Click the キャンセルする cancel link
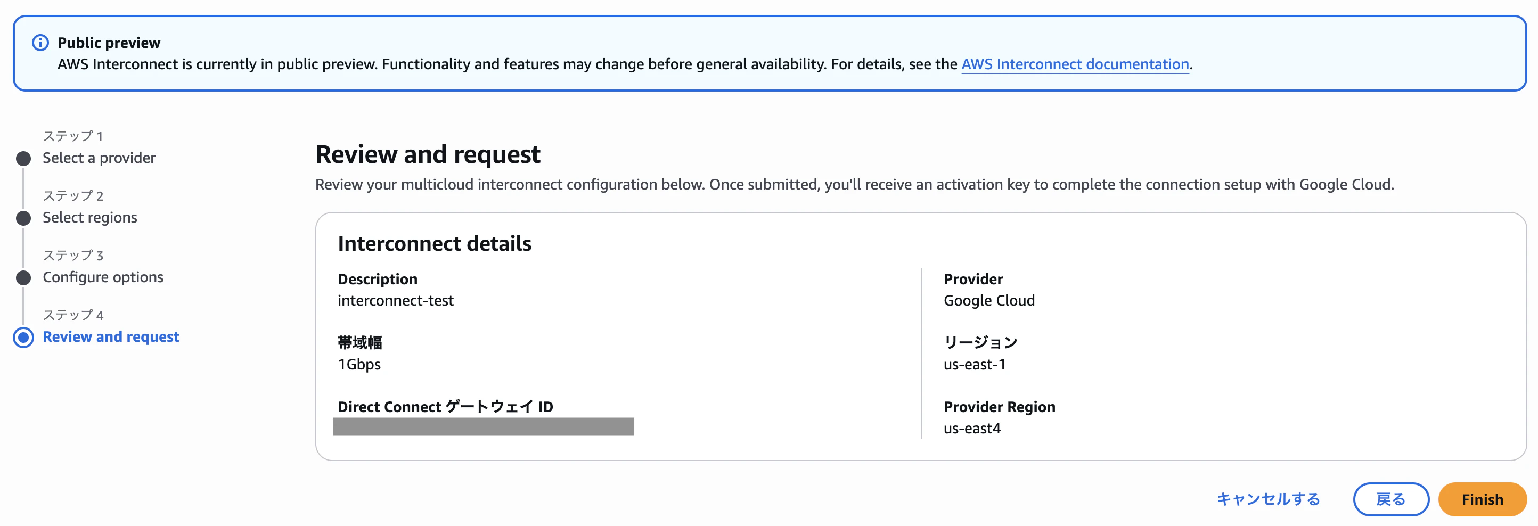This screenshot has width=1538, height=526. pos(1268,499)
